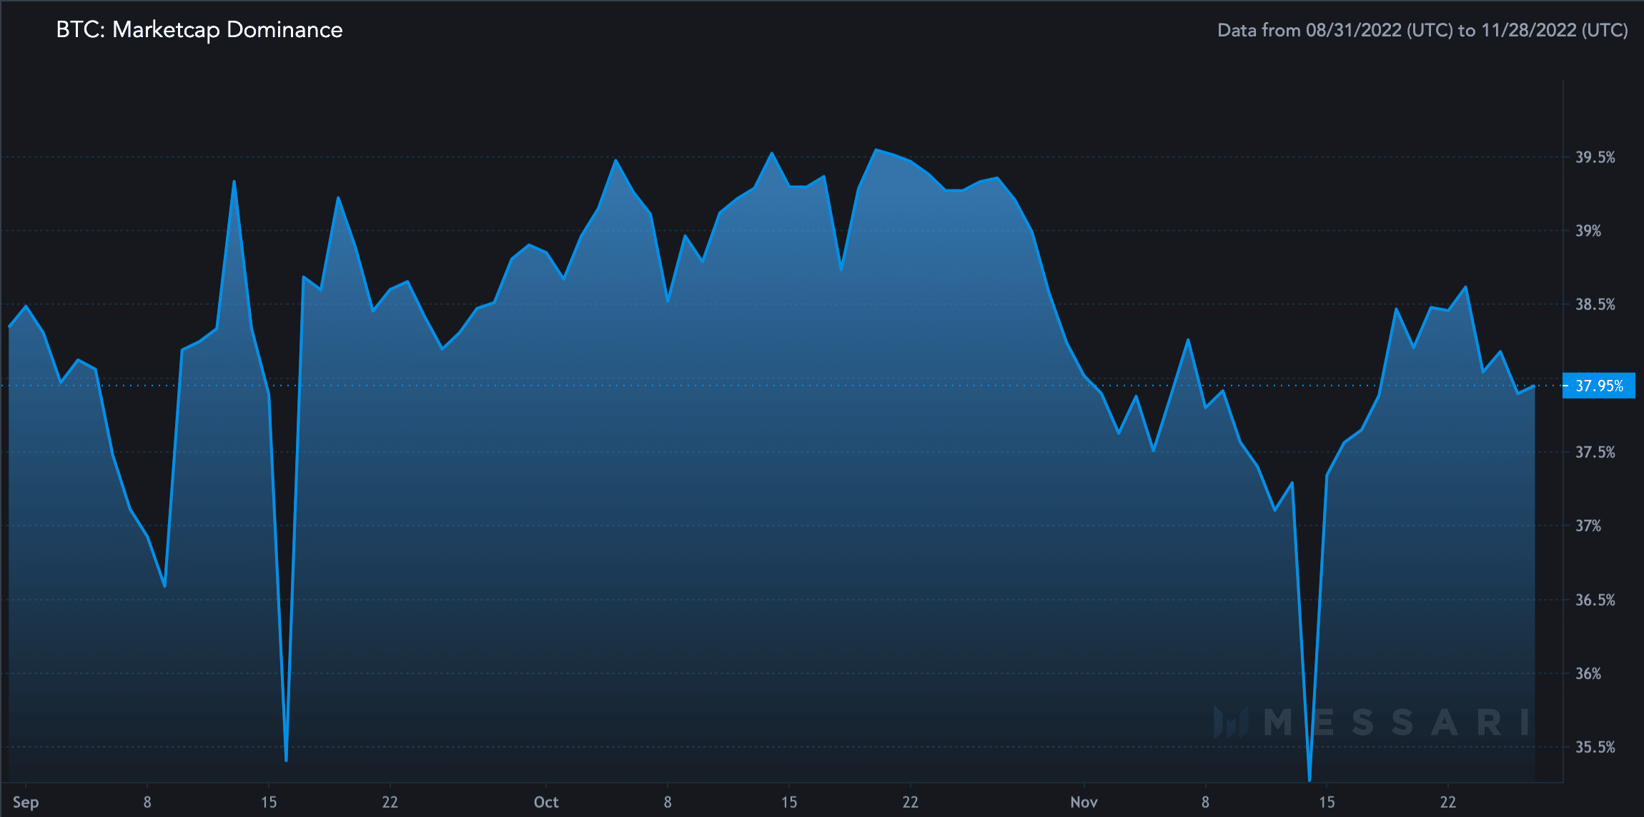Click the BTC: Marketcap Dominance title
This screenshot has height=817, width=1644.
click(x=199, y=30)
